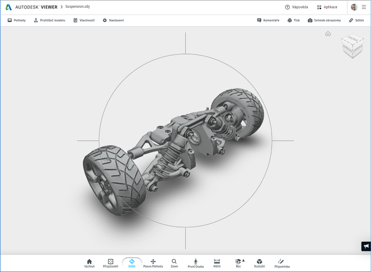This screenshot has width=371, height=272.
Task: Open Pohledy views panel
Action: click(x=17, y=20)
